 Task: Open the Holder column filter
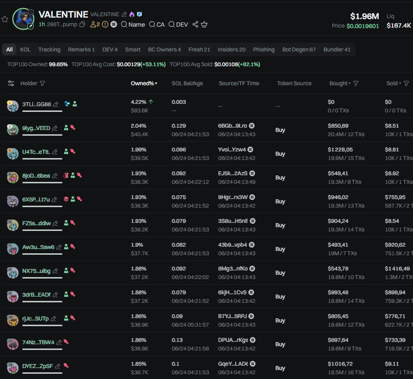[x=42, y=83]
